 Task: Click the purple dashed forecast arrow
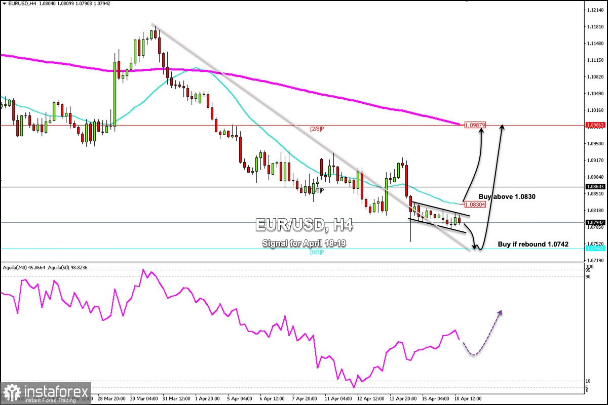point(486,334)
